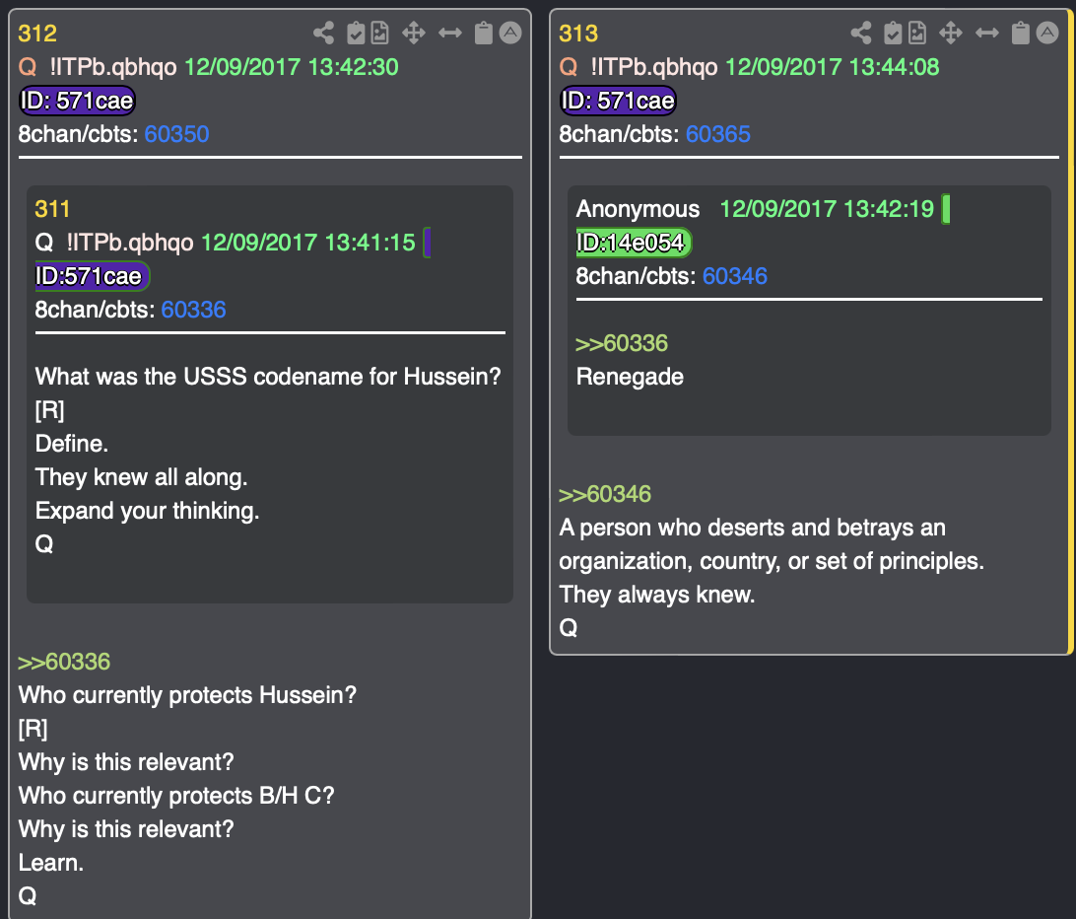Click the share icon on post 312

(x=323, y=34)
